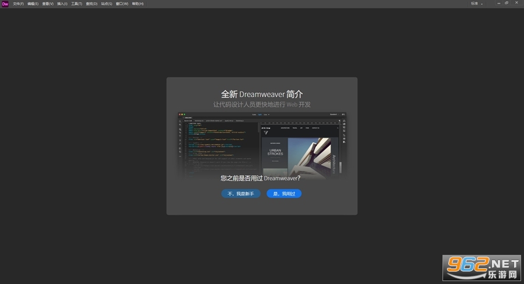Image resolution: width=524 pixels, height=284 pixels.
Task: Open the 工具(T) menu
Action: pos(76,3)
